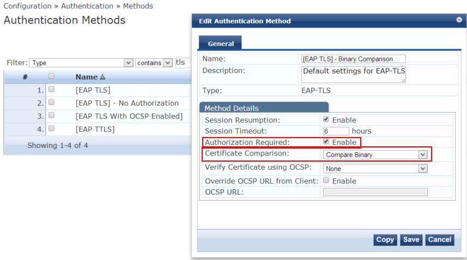Click the EAP-TLS type value

click(316, 91)
